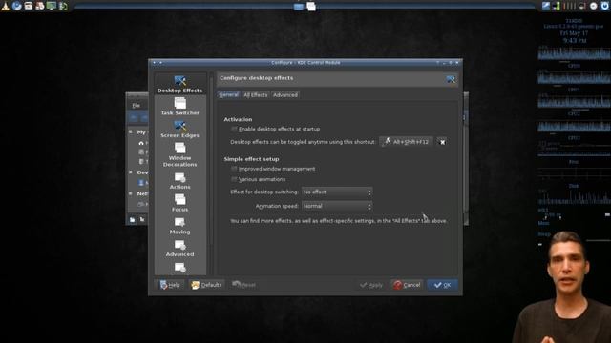This screenshot has height=343, width=611.
Task: Collapse the Net section in background window
Action: [x=131, y=193]
